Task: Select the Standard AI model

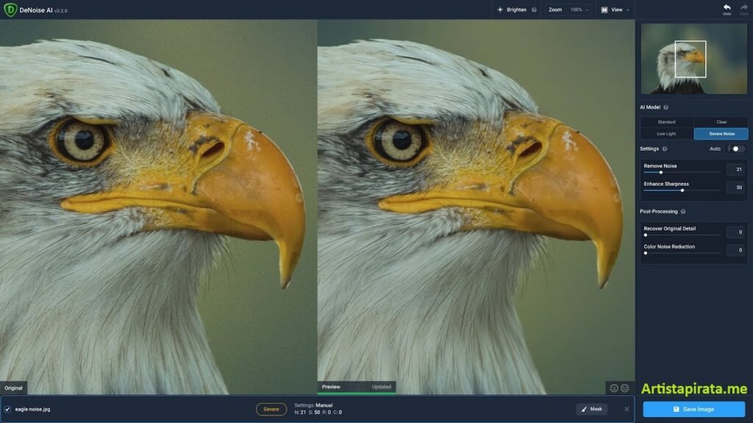Action: (666, 122)
